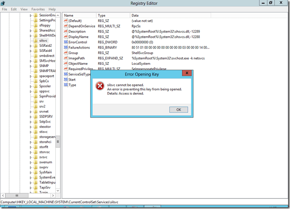Image resolution: width=290 pixels, height=209 pixels.
Task: Select the storvsc tree key
Action: (45, 152)
